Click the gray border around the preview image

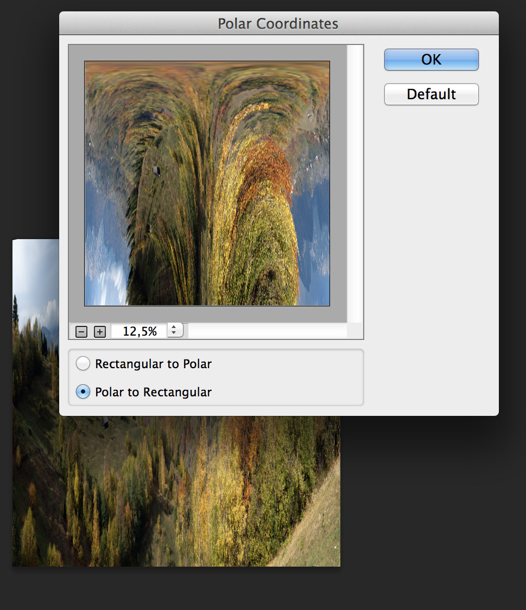pyautogui.click(x=77, y=183)
